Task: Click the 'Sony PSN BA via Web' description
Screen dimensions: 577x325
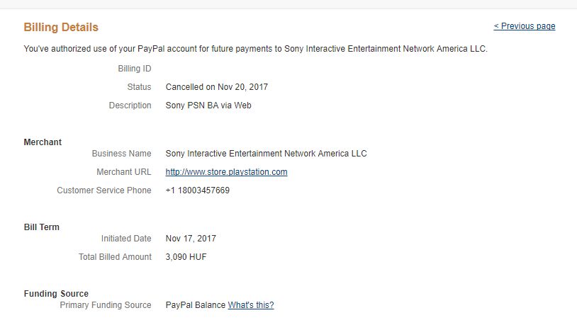Action: (208, 106)
